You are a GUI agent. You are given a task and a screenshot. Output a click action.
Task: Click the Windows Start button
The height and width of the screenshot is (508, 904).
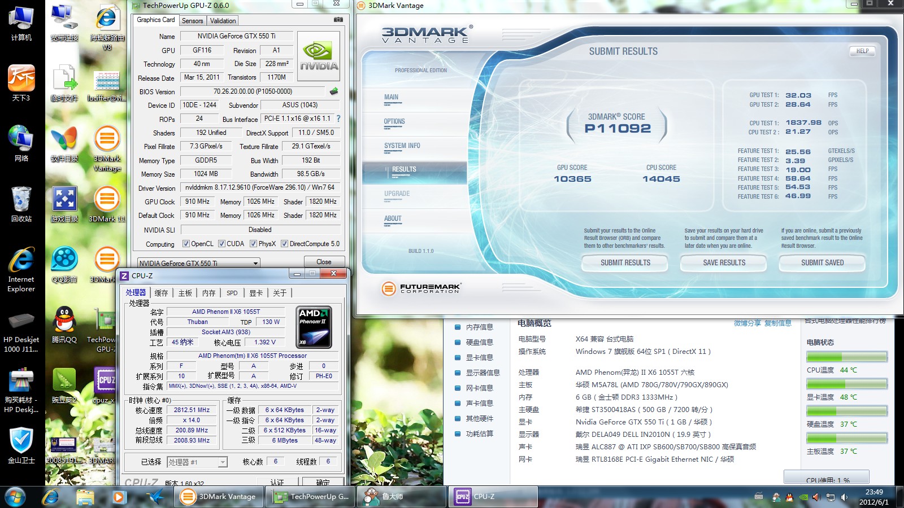[15, 497]
